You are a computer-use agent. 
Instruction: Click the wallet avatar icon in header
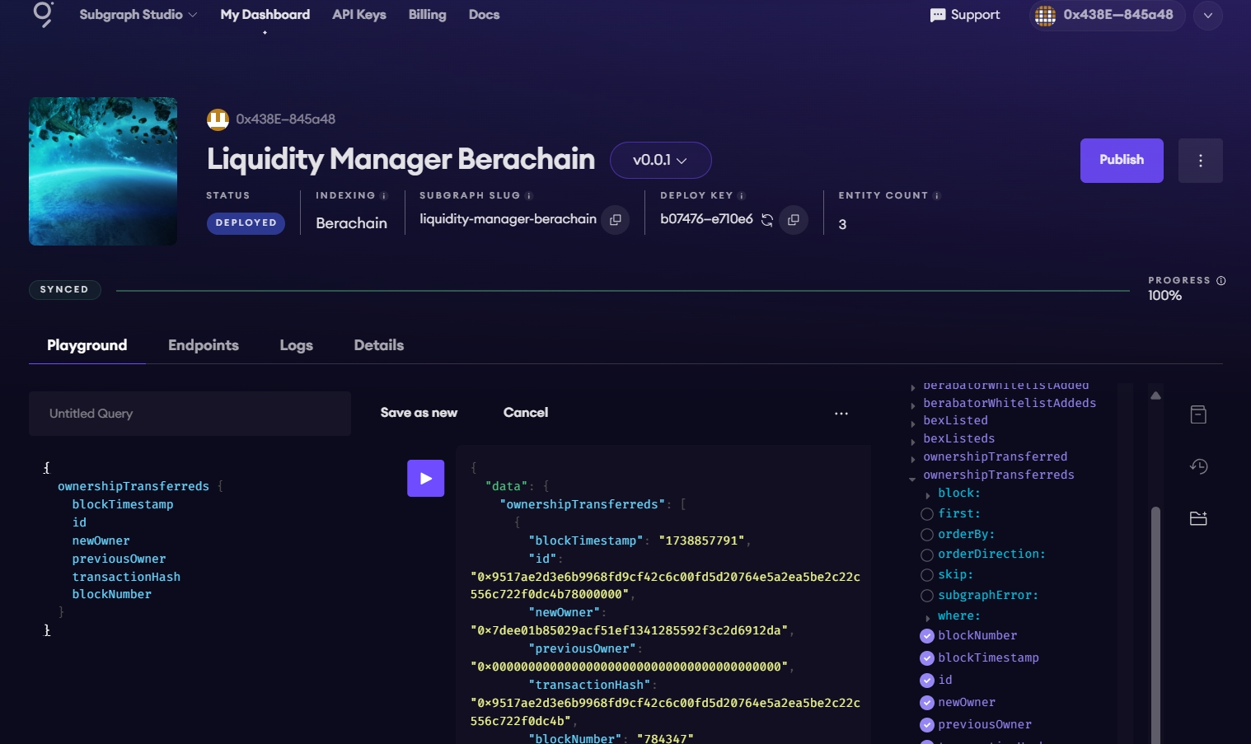[x=1045, y=15]
